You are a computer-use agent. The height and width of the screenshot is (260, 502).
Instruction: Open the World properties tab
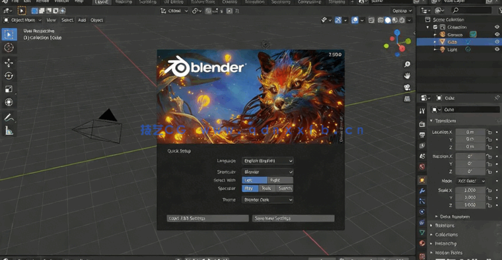click(x=422, y=166)
